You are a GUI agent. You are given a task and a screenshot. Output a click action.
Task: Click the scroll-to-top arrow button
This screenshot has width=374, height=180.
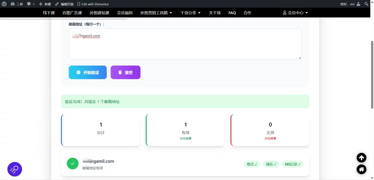click(361, 157)
